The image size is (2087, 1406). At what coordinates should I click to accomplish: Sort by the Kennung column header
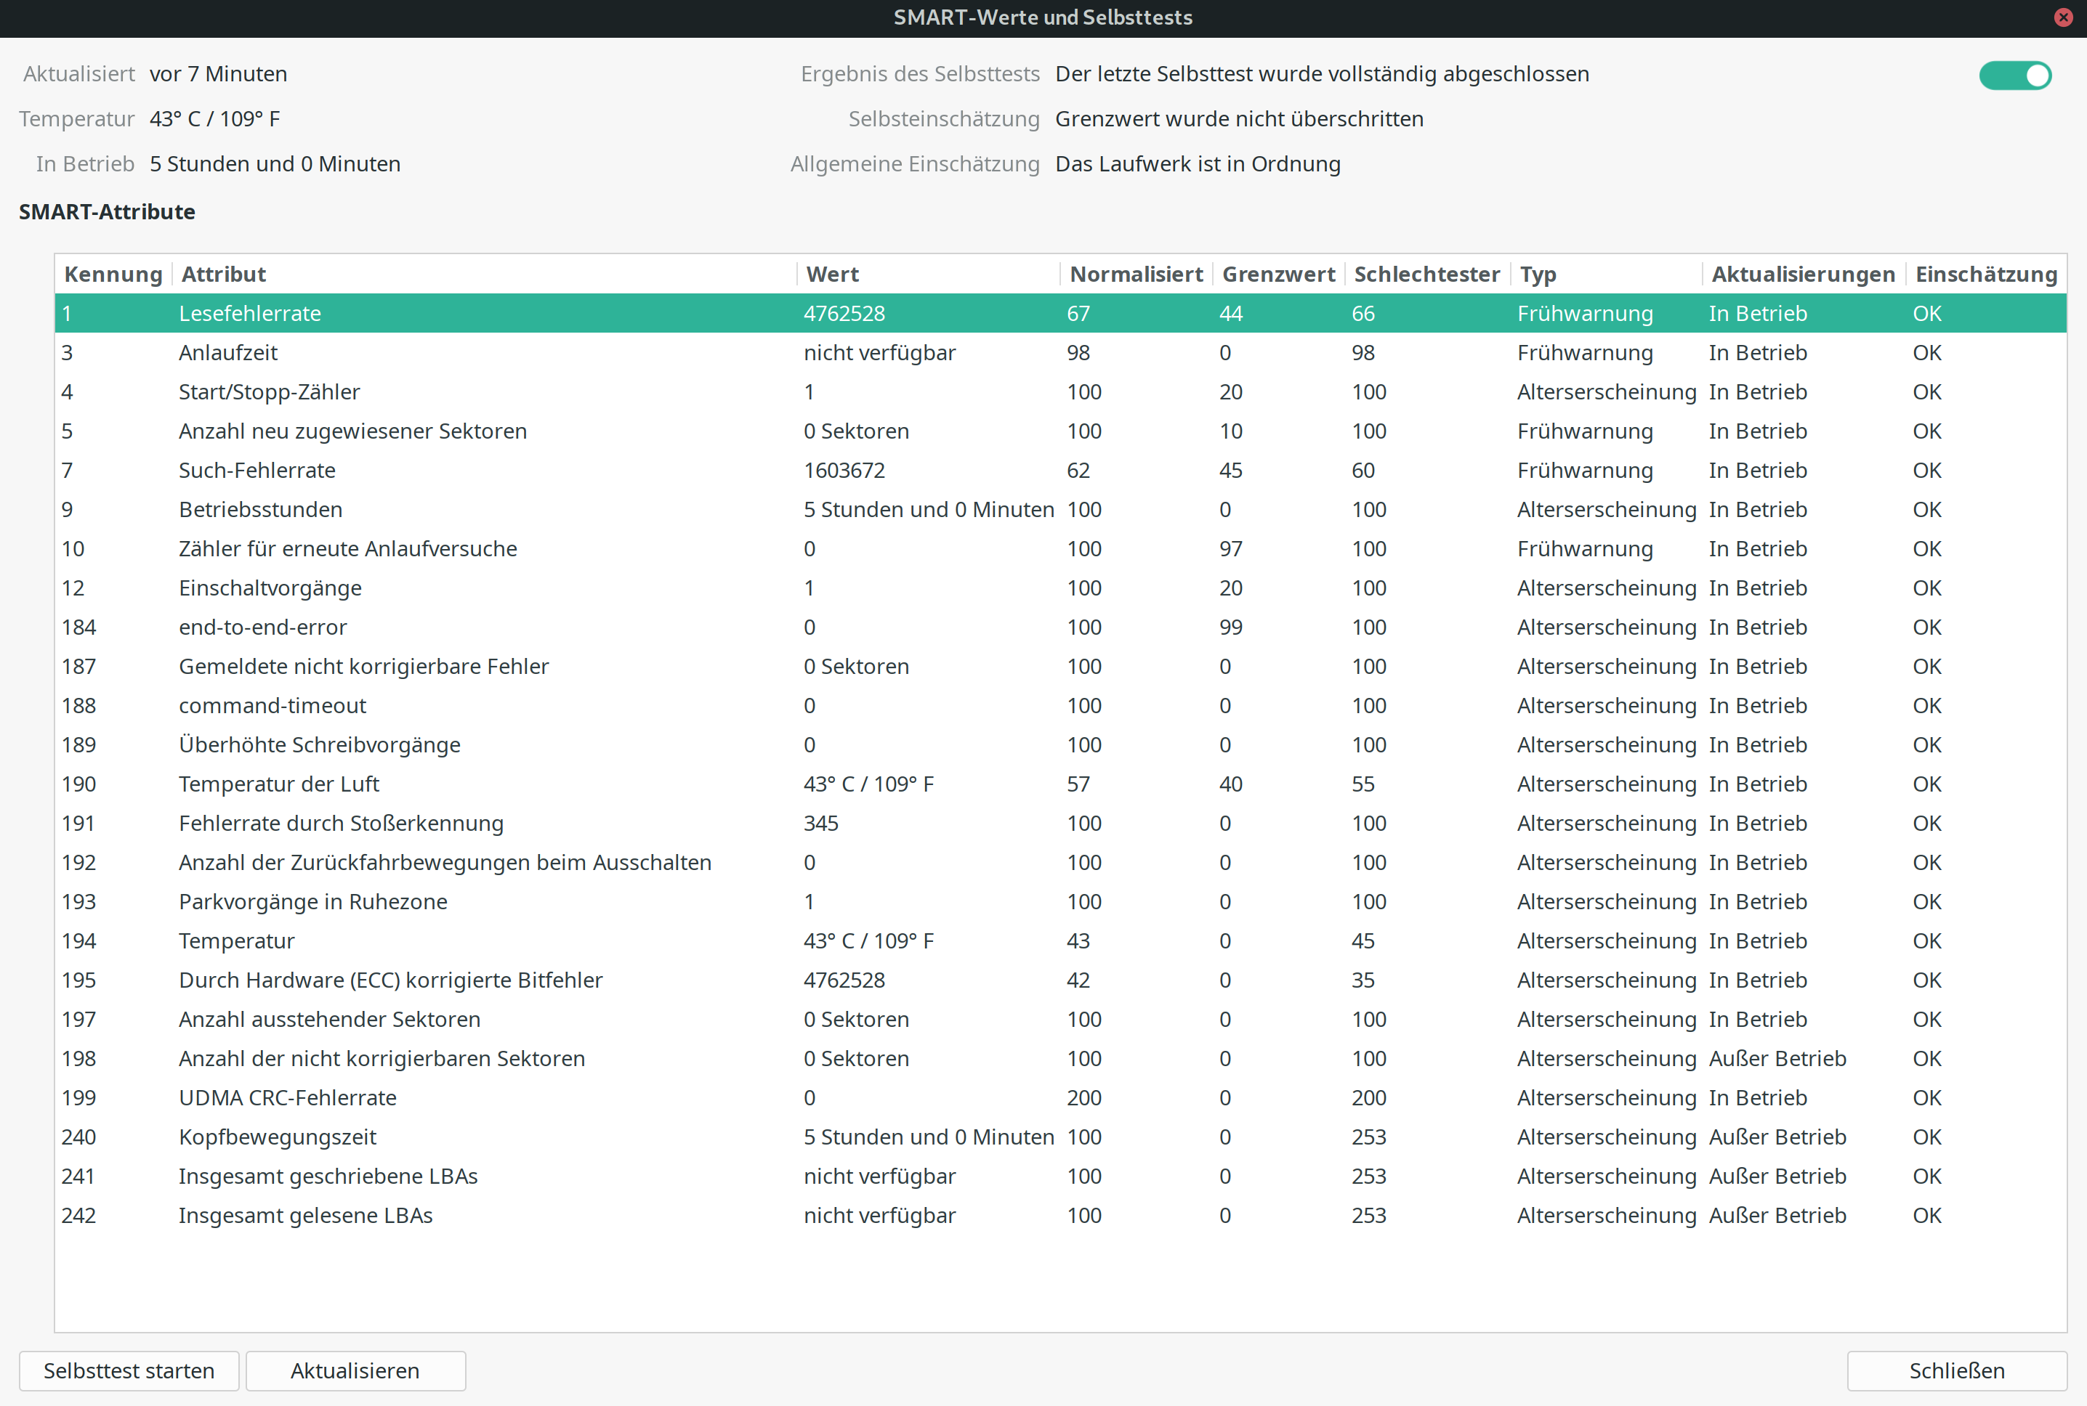(x=113, y=275)
